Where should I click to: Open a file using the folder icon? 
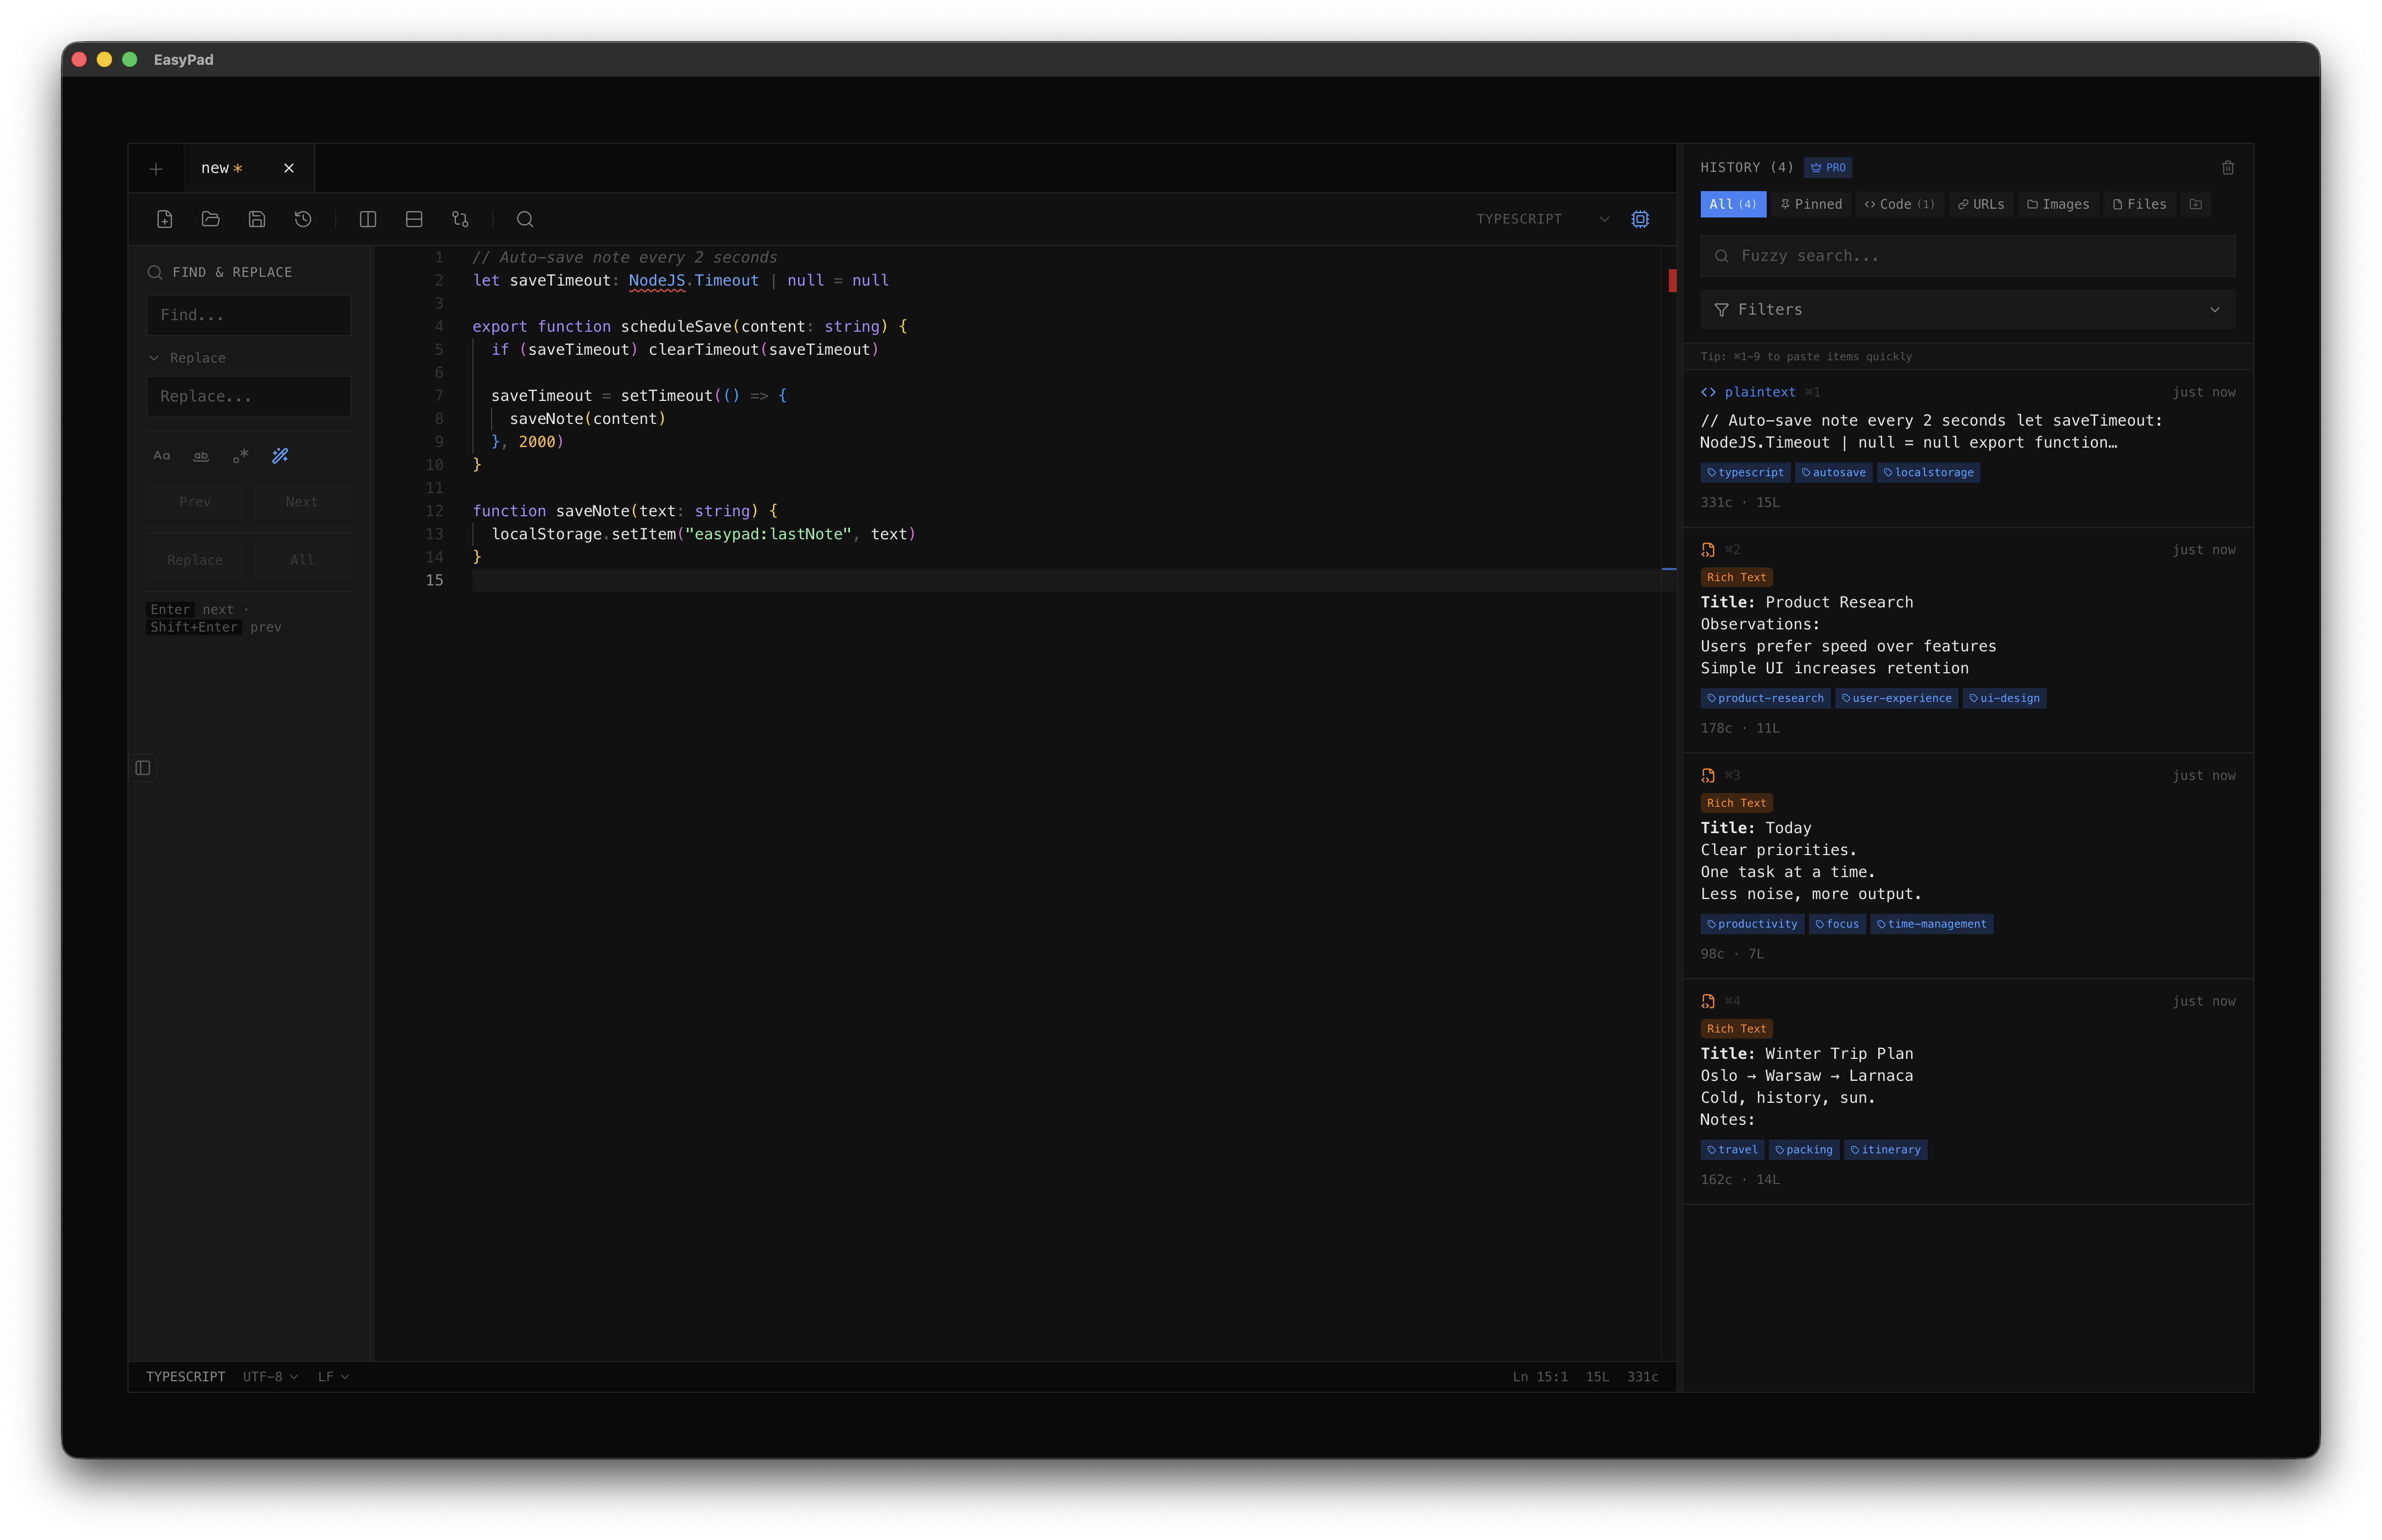211,219
